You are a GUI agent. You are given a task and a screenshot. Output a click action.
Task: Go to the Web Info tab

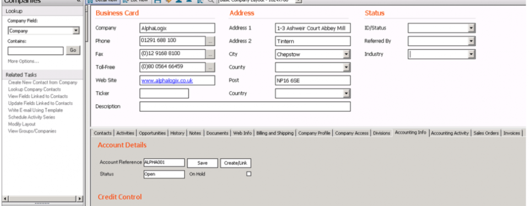[242, 133]
